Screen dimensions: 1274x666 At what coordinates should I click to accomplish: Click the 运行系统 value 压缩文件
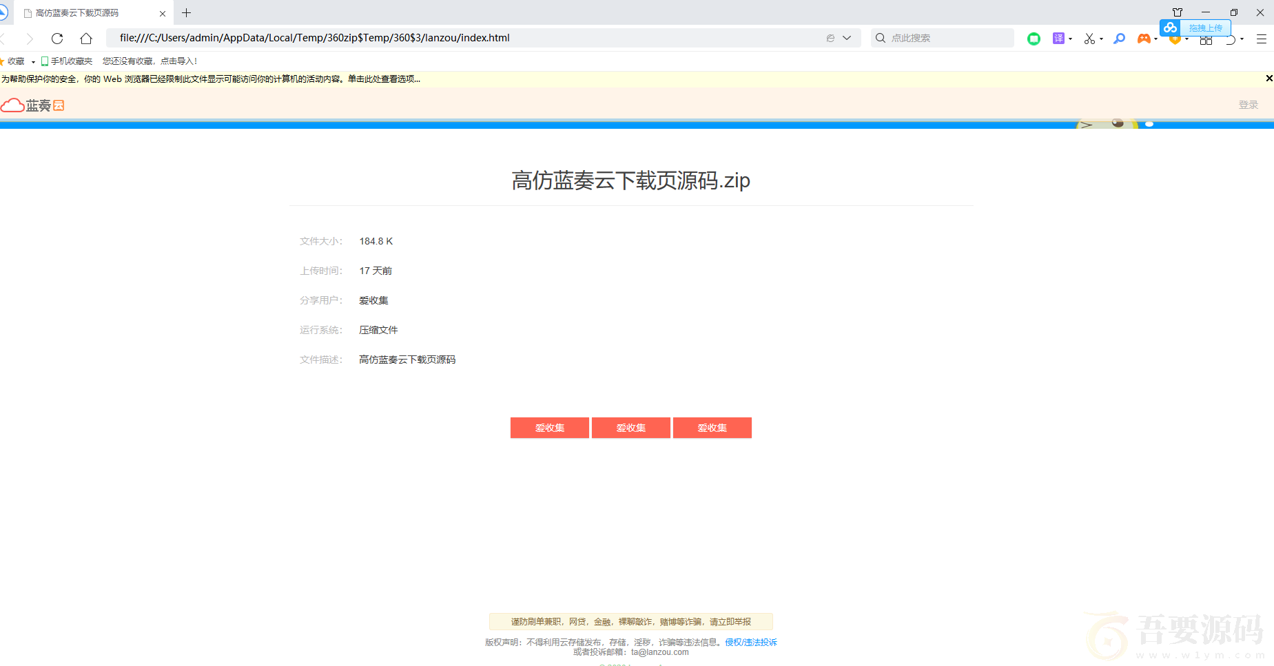(x=378, y=330)
